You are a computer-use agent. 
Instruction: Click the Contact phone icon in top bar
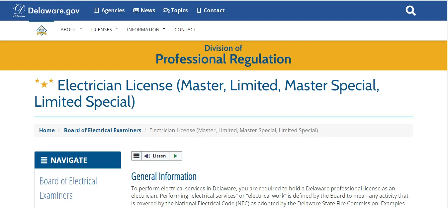click(199, 10)
